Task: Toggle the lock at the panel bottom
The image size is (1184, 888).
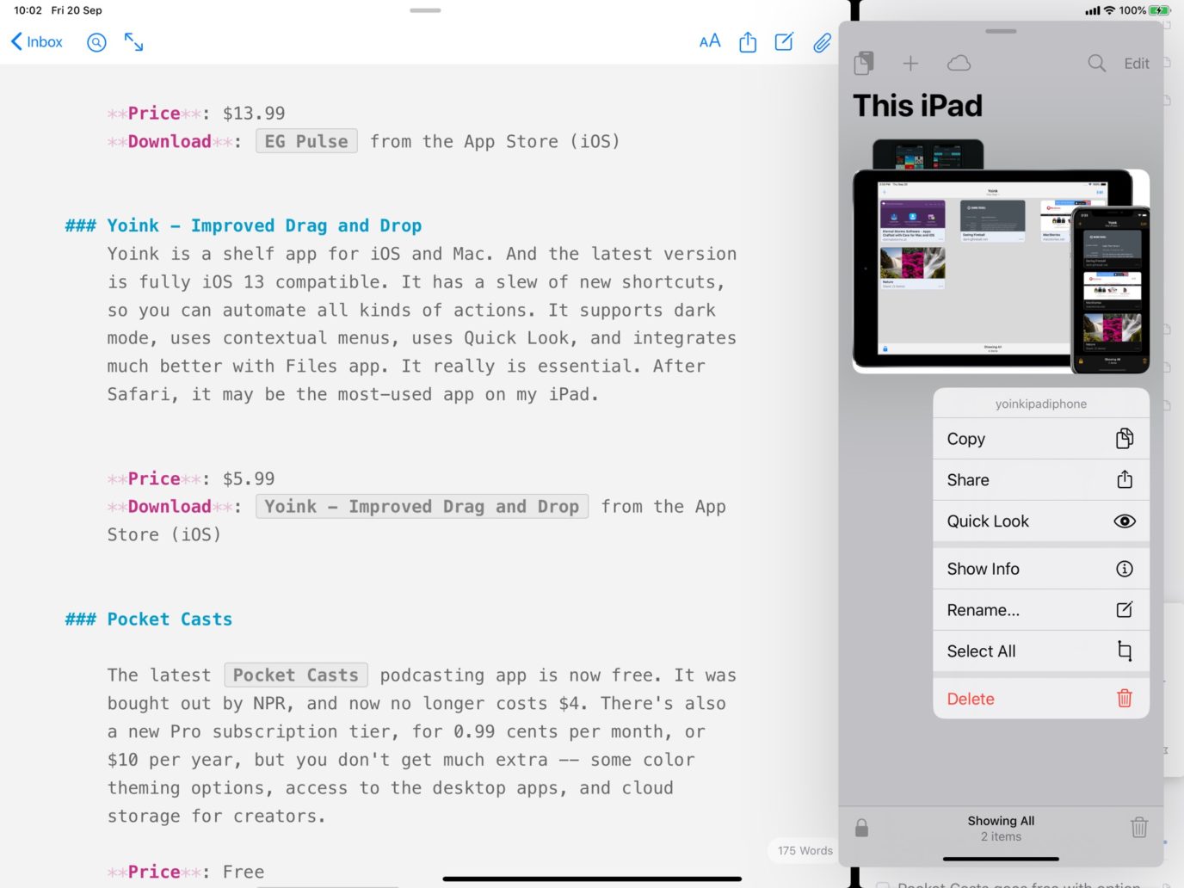Action: [861, 827]
